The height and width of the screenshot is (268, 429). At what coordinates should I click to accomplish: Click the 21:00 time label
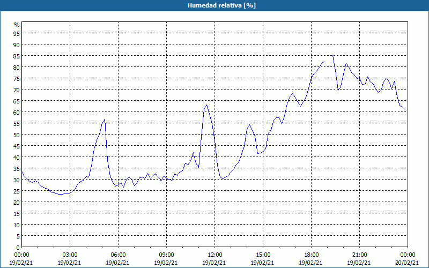click(x=359, y=255)
